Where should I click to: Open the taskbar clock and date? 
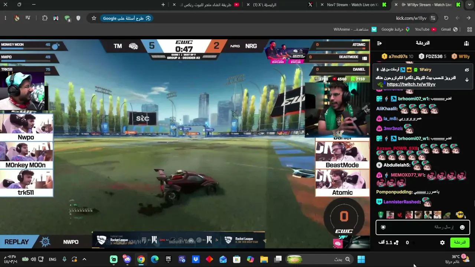click(10, 259)
